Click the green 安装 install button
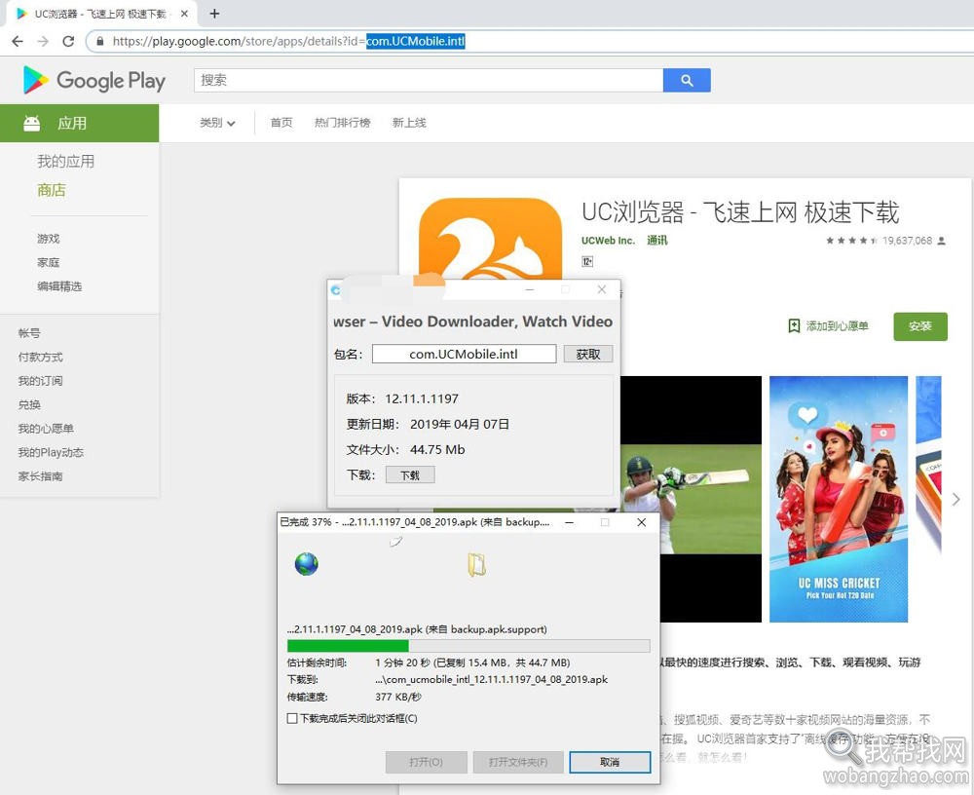The height and width of the screenshot is (795, 974). pos(920,326)
